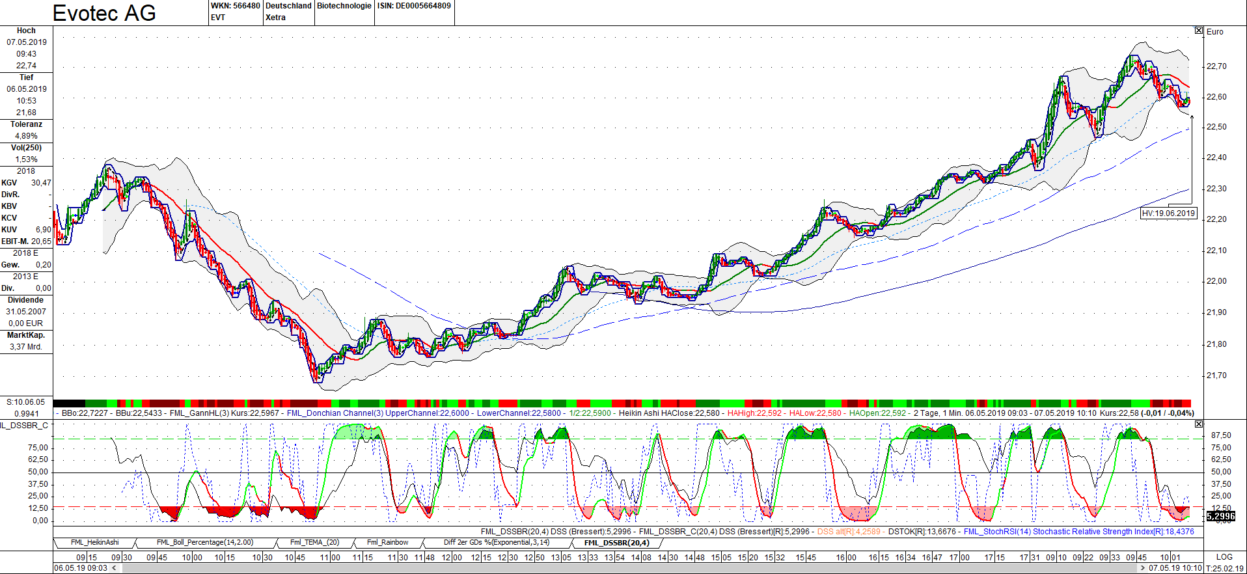1247x574 pixels.
Task: Click the MarktKap. label
Action: tap(26, 335)
